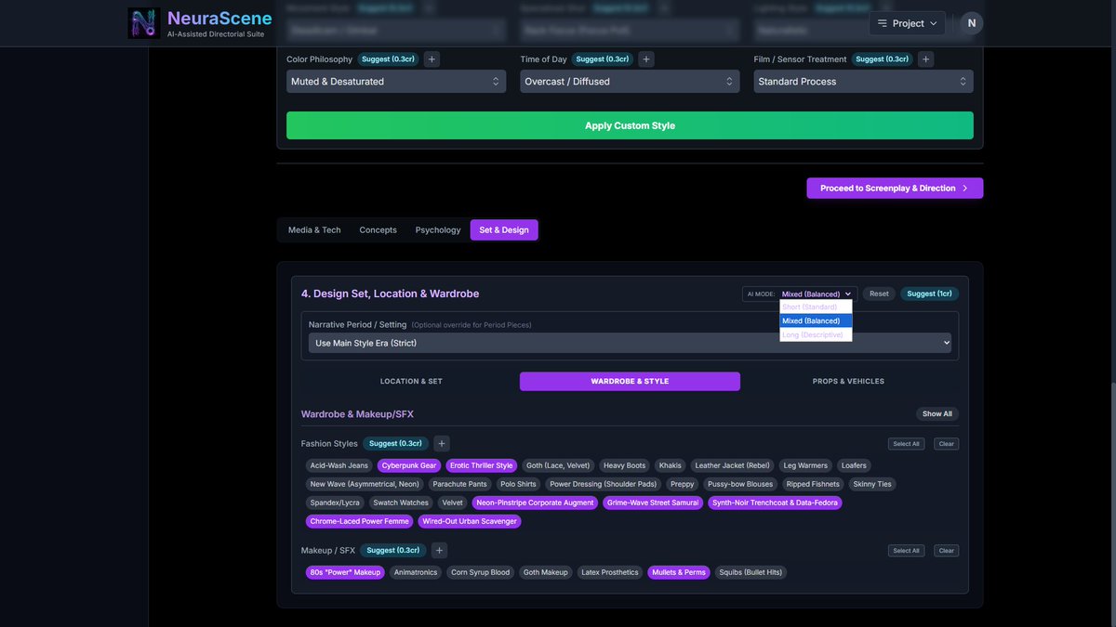Screen dimensions: 1116x627
Task: Deselect Wired-Out Urban Scavenger tag
Action: pos(470,521)
